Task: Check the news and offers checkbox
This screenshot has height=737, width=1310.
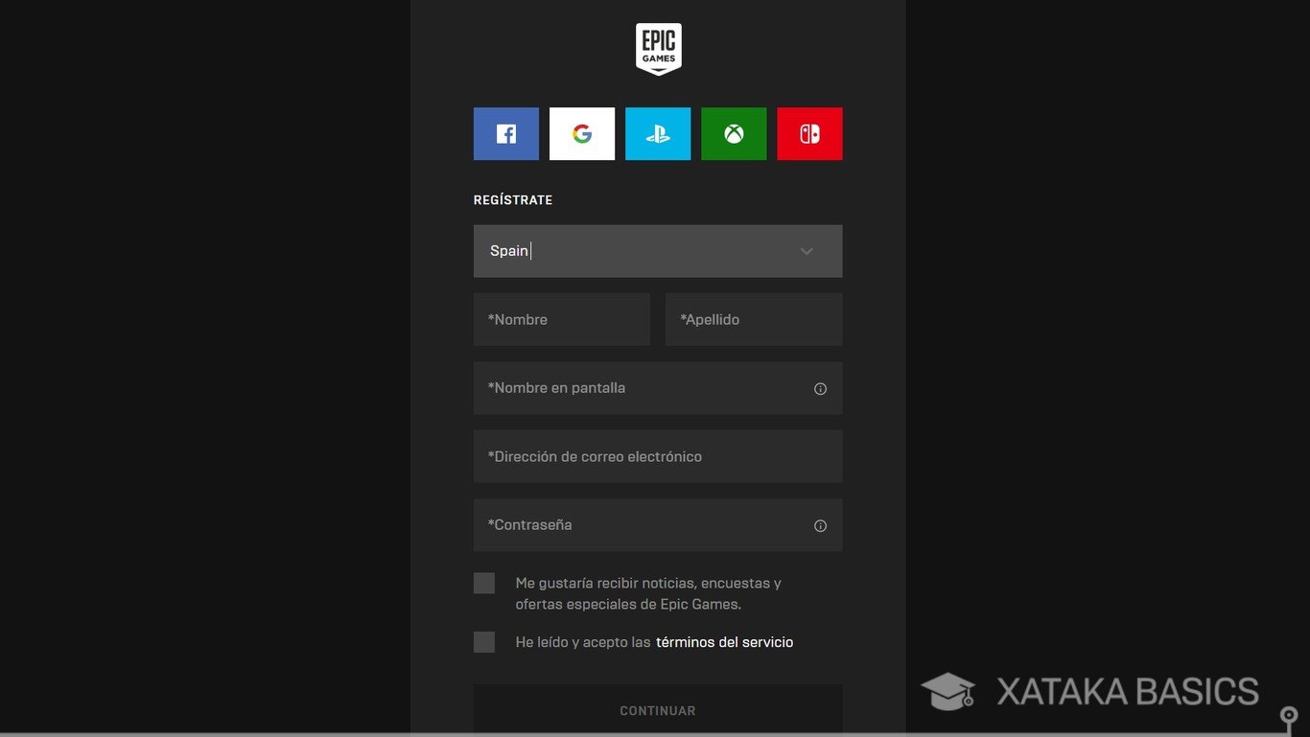Action: tap(484, 584)
